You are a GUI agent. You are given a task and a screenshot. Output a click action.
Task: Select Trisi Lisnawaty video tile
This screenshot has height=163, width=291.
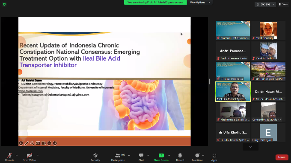click(x=268, y=30)
